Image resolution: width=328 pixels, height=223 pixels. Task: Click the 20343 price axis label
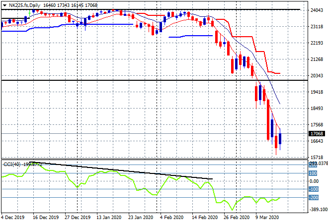pos(317,76)
